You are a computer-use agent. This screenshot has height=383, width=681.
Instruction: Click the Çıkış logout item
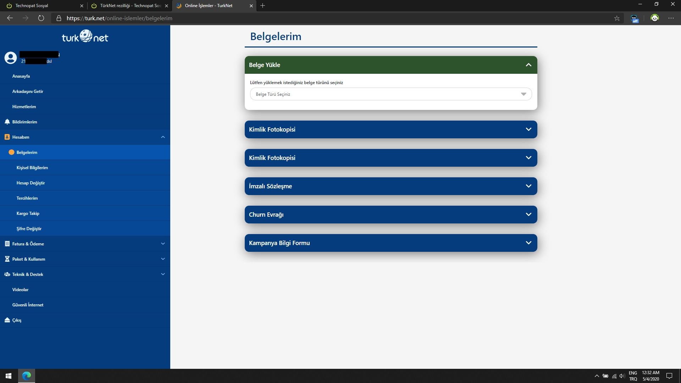point(16,320)
